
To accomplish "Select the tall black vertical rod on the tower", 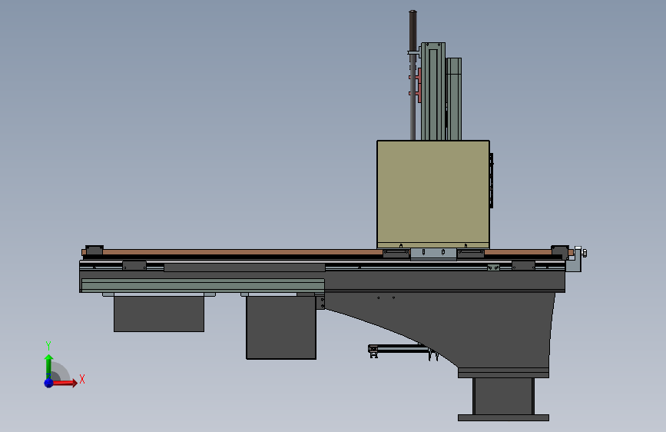I will tap(413, 75).
